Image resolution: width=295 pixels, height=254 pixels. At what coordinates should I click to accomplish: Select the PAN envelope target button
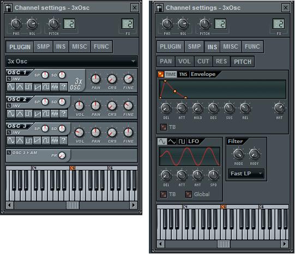(166, 61)
